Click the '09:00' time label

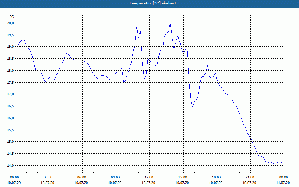point(116,177)
